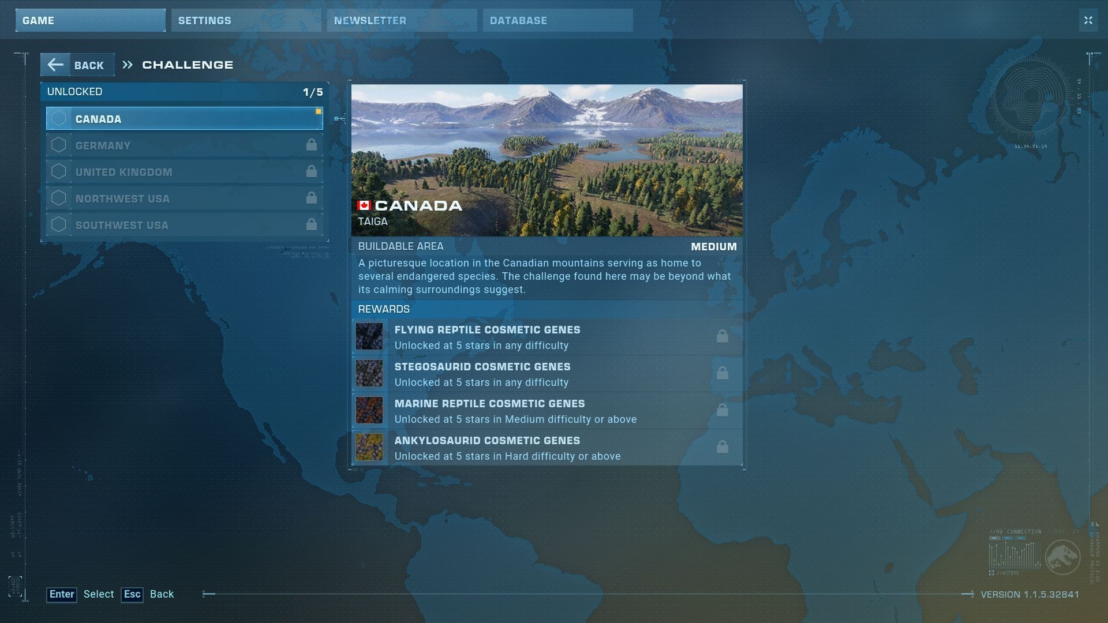Screen dimensions: 1108x623
Task: Click the lock icon on Southwest USA row
Action: 312,224
